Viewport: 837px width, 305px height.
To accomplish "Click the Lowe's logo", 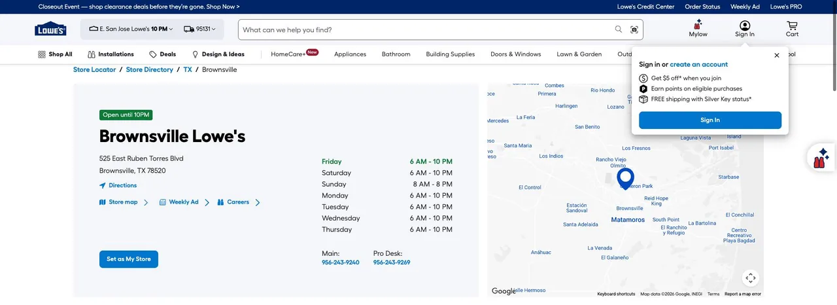I will click(50, 29).
